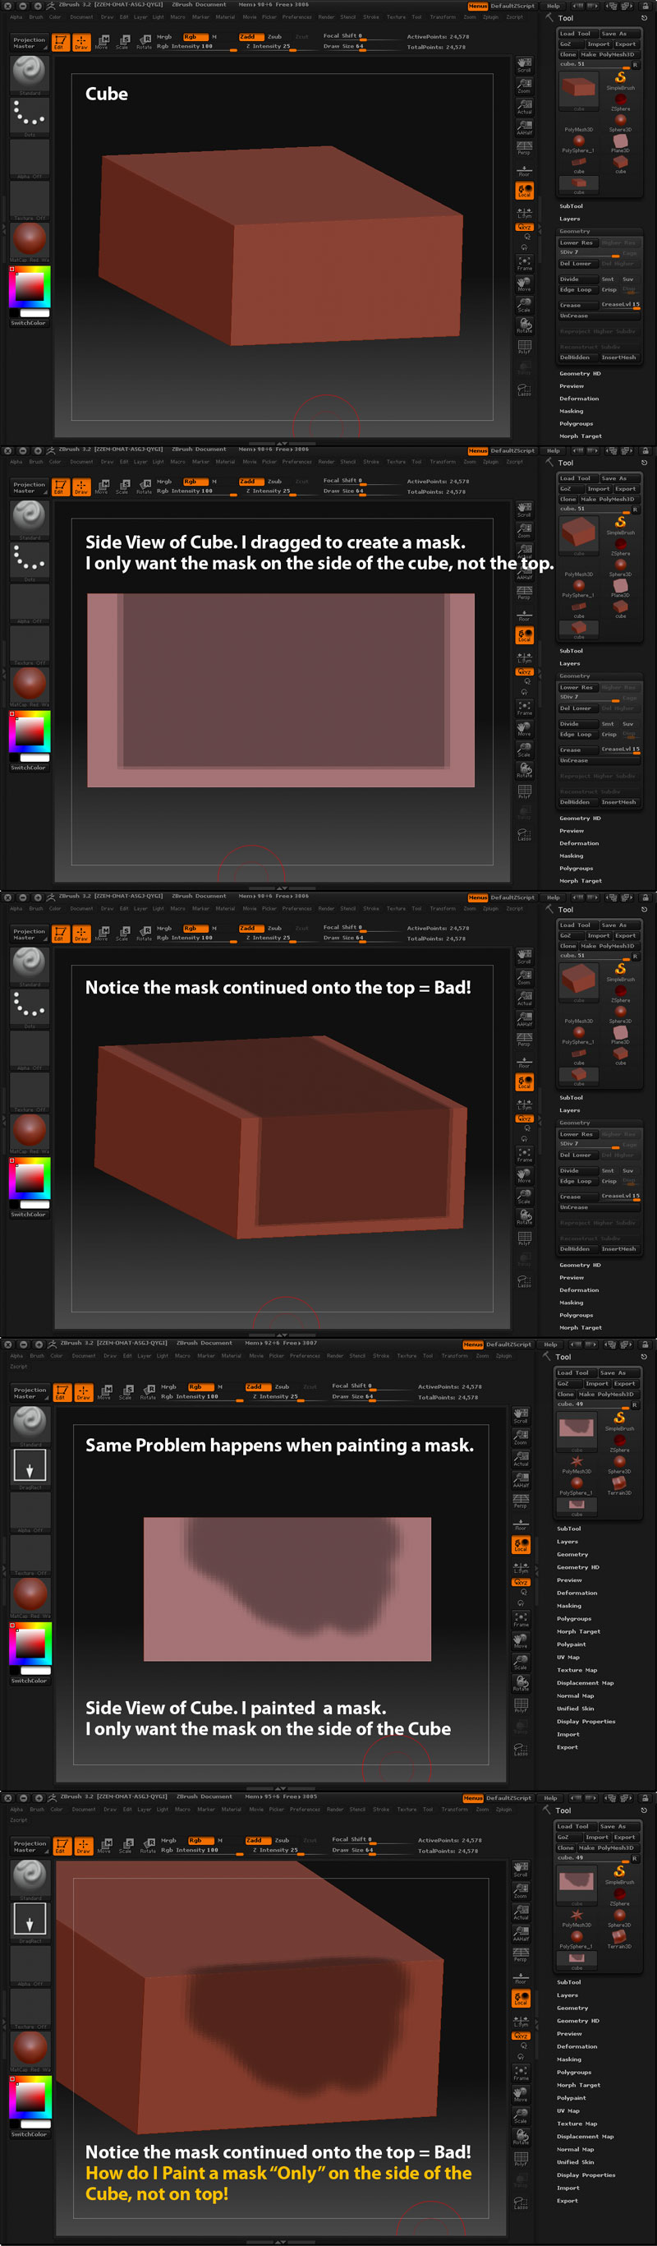Open Preferences menu in the Cube screenshot
The height and width of the screenshot is (2246, 657).
296,16
